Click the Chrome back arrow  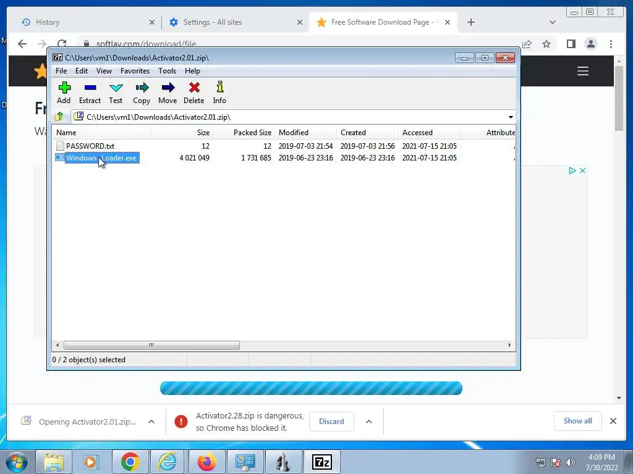pyautogui.click(x=22, y=44)
